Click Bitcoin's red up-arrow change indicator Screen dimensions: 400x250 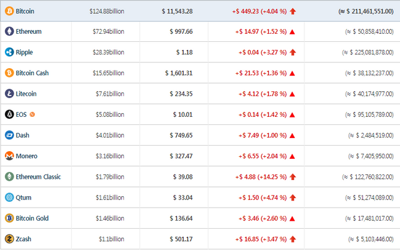tap(293, 11)
